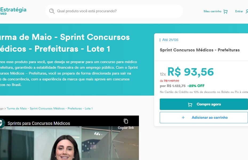The height and width of the screenshot is (160, 248).
Task: Click the plus icon on 'Adicionar ao carrinho'
Action: 183,117
